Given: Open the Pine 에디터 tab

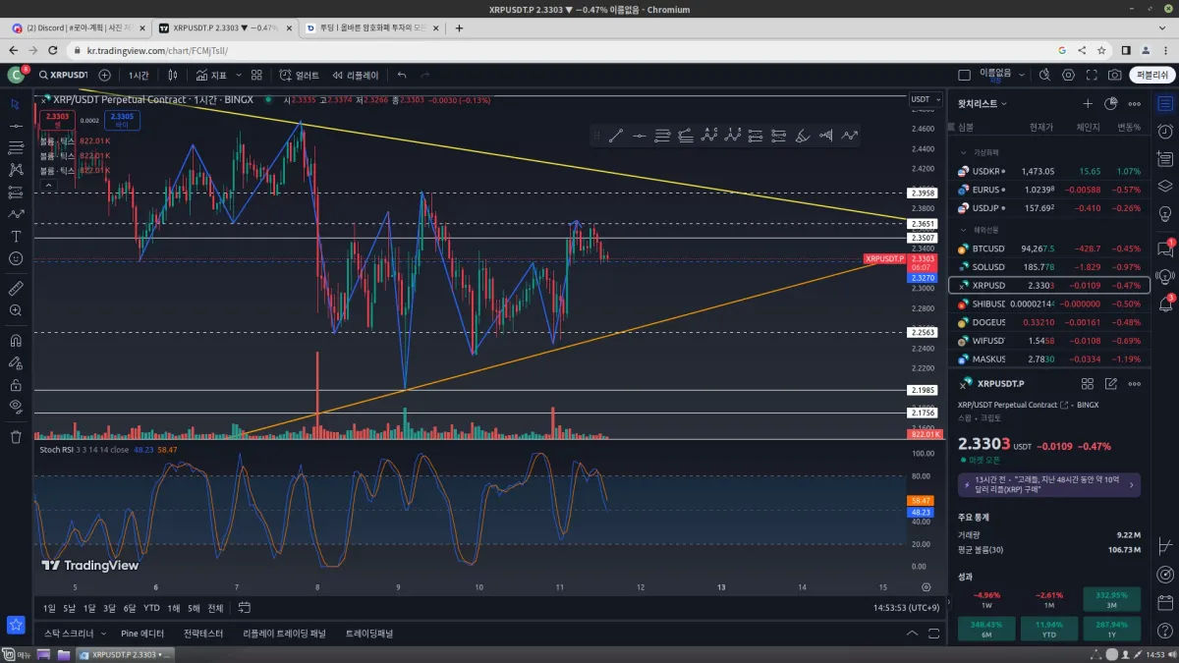Looking at the screenshot, I should coord(142,634).
